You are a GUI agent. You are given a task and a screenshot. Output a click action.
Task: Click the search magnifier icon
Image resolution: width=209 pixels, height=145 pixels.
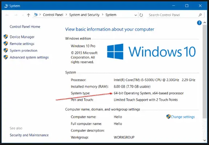[x=200, y=15]
